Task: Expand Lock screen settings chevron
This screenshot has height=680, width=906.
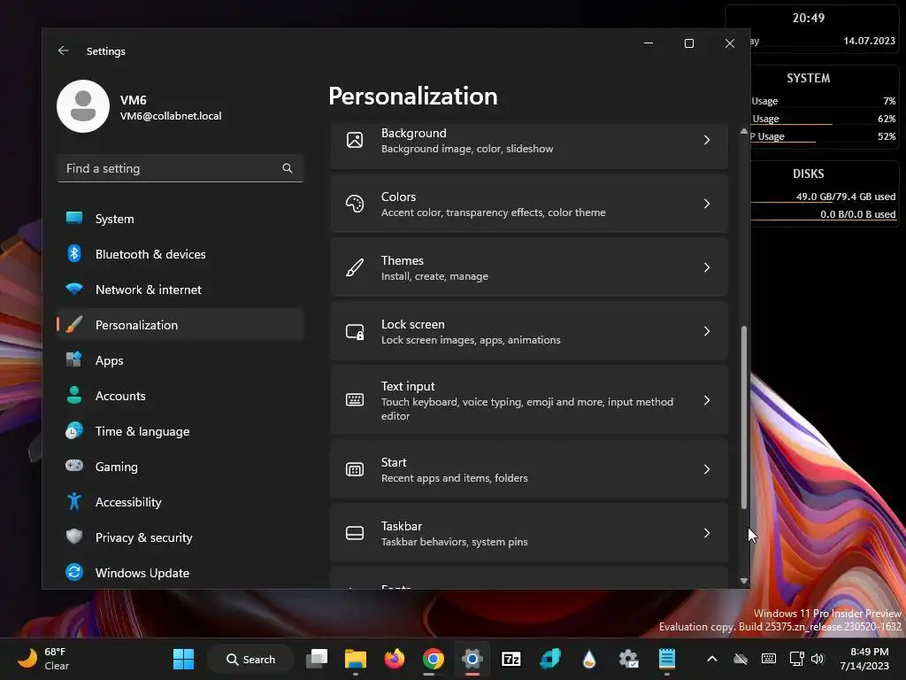Action: 707,331
